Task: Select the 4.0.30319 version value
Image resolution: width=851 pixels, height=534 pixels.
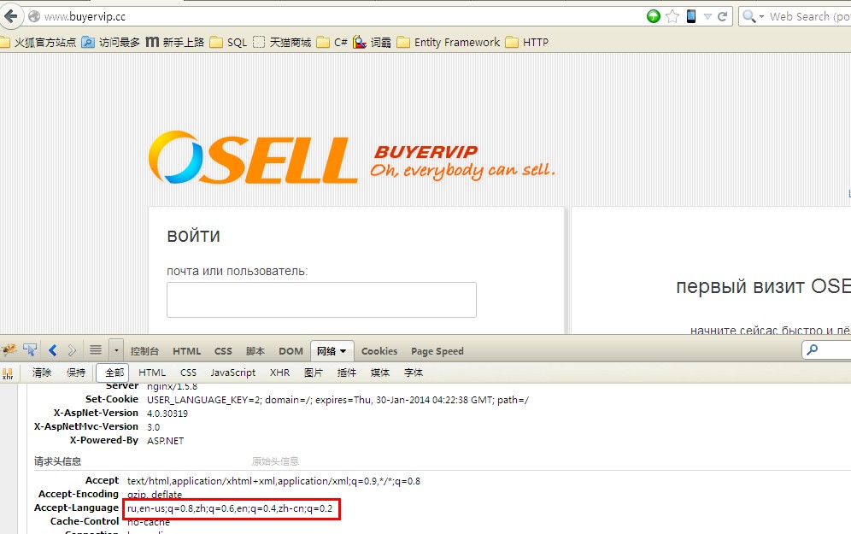Action: click(167, 414)
